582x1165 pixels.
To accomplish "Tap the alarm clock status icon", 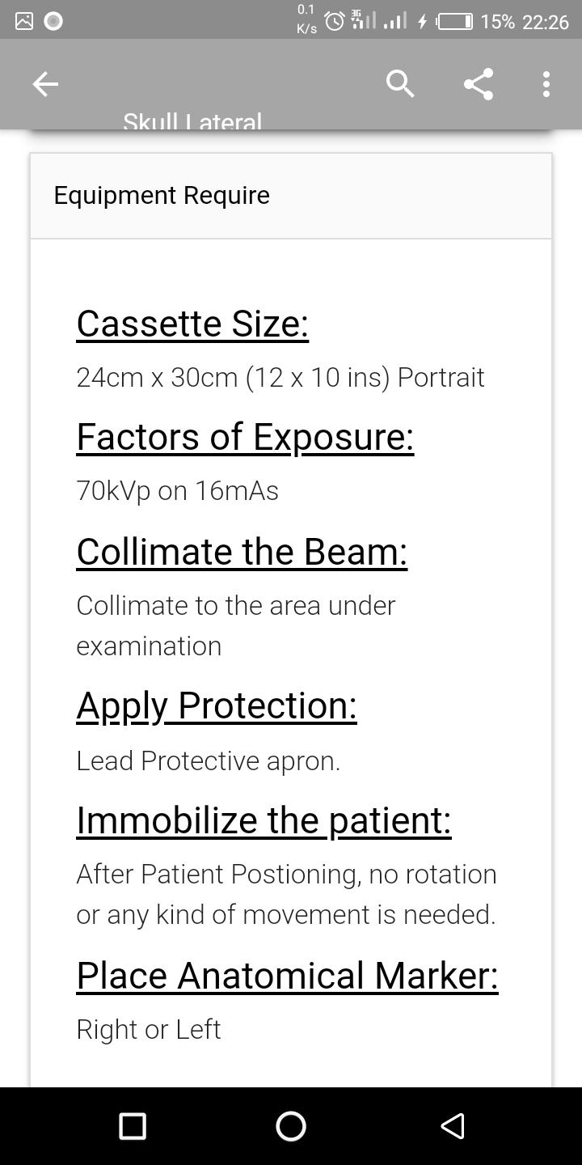I will click(335, 21).
